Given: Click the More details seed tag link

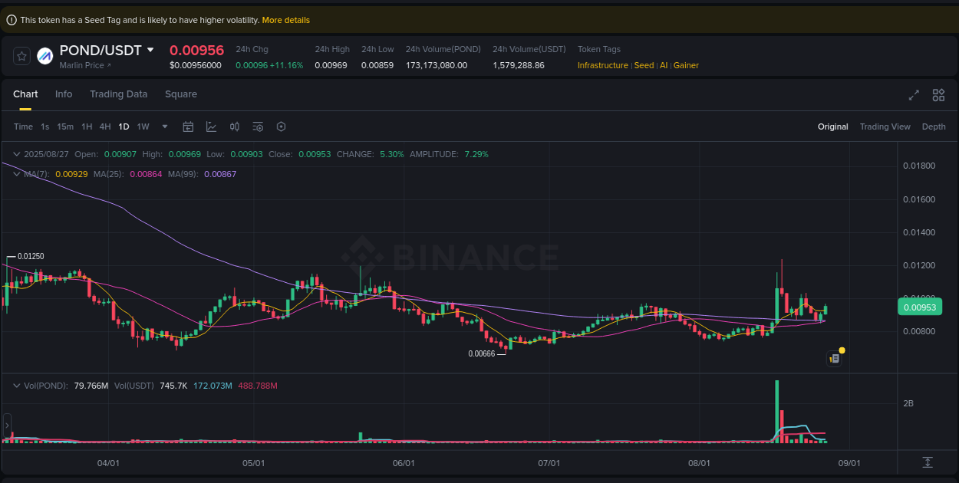Looking at the screenshot, I should pyautogui.click(x=286, y=20).
